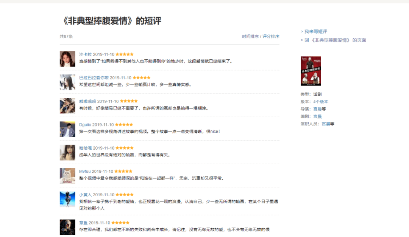Open Mvfuu's cat avatar
409x237 pixels.
tap(67, 176)
